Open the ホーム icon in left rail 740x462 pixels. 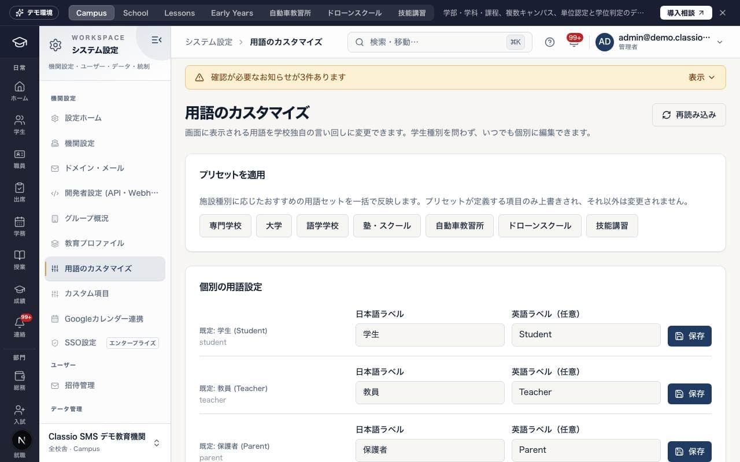[19, 91]
